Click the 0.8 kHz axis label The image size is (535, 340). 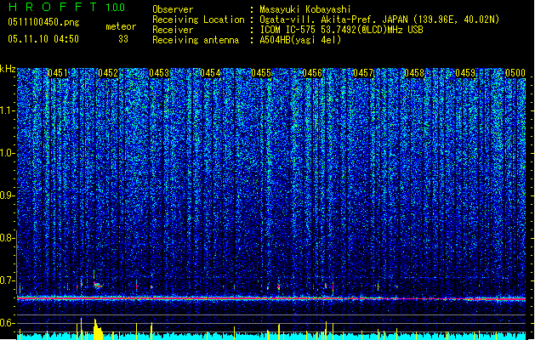pos(7,238)
